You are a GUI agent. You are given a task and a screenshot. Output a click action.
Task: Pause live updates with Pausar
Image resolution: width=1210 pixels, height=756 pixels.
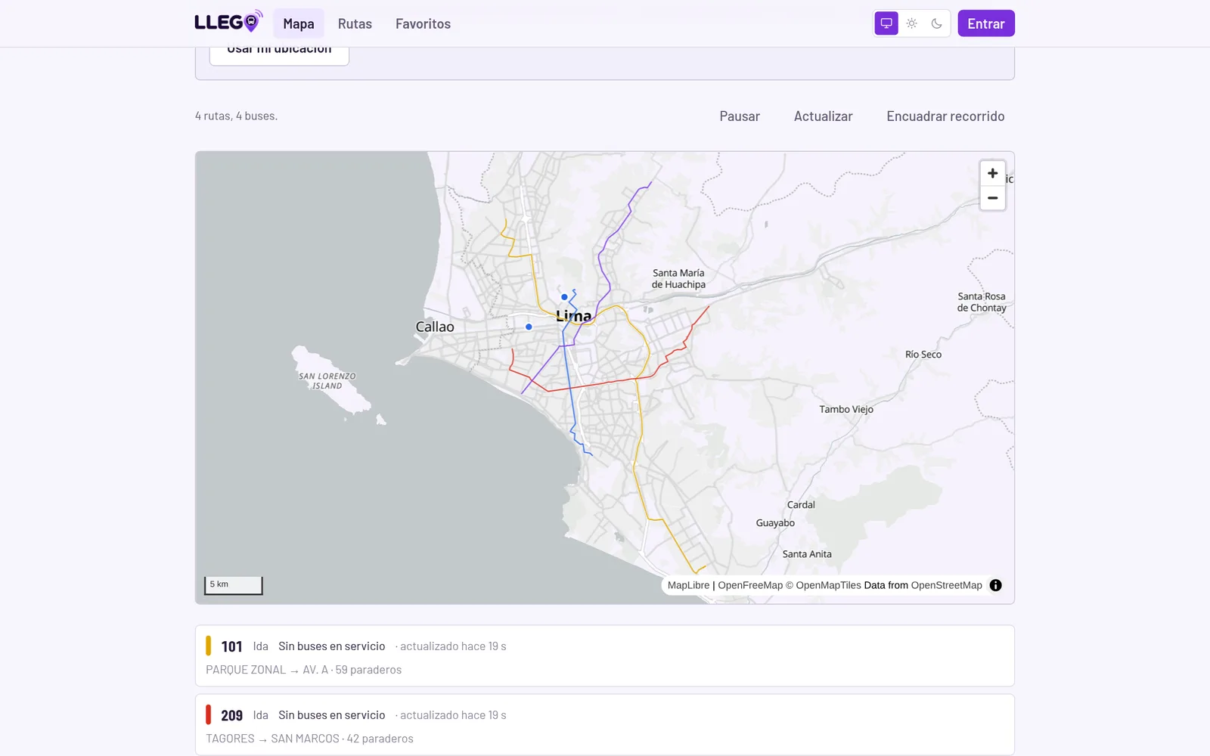[x=740, y=116]
